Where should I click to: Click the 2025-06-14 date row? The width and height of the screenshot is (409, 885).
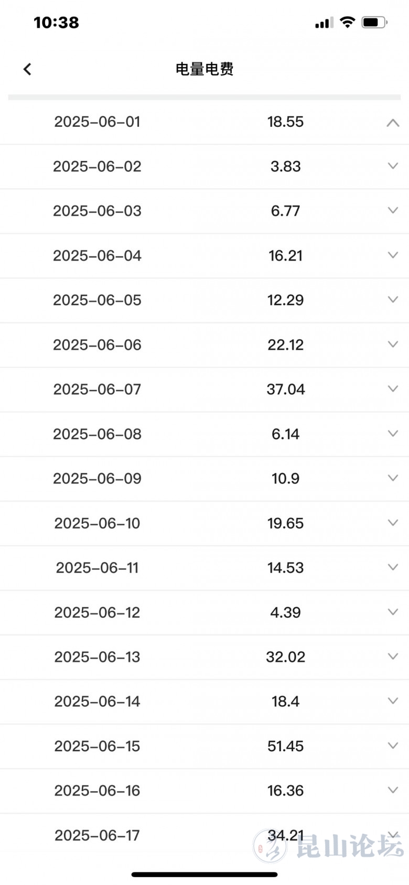pos(97,701)
